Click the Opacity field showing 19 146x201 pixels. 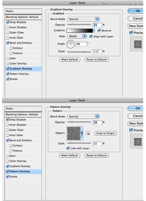tap(97, 122)
